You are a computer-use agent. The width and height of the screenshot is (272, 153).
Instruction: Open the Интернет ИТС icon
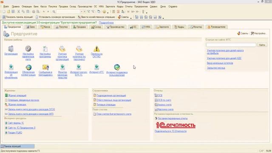pyautogui.click(x=96, y=67)
